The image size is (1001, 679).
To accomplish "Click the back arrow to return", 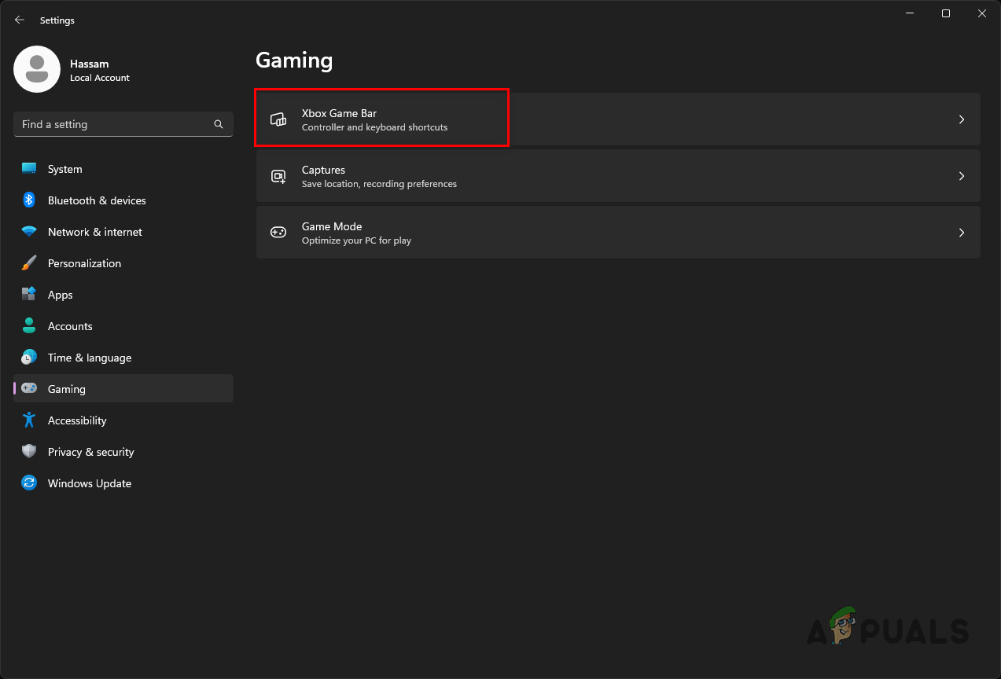I will 19,20.
